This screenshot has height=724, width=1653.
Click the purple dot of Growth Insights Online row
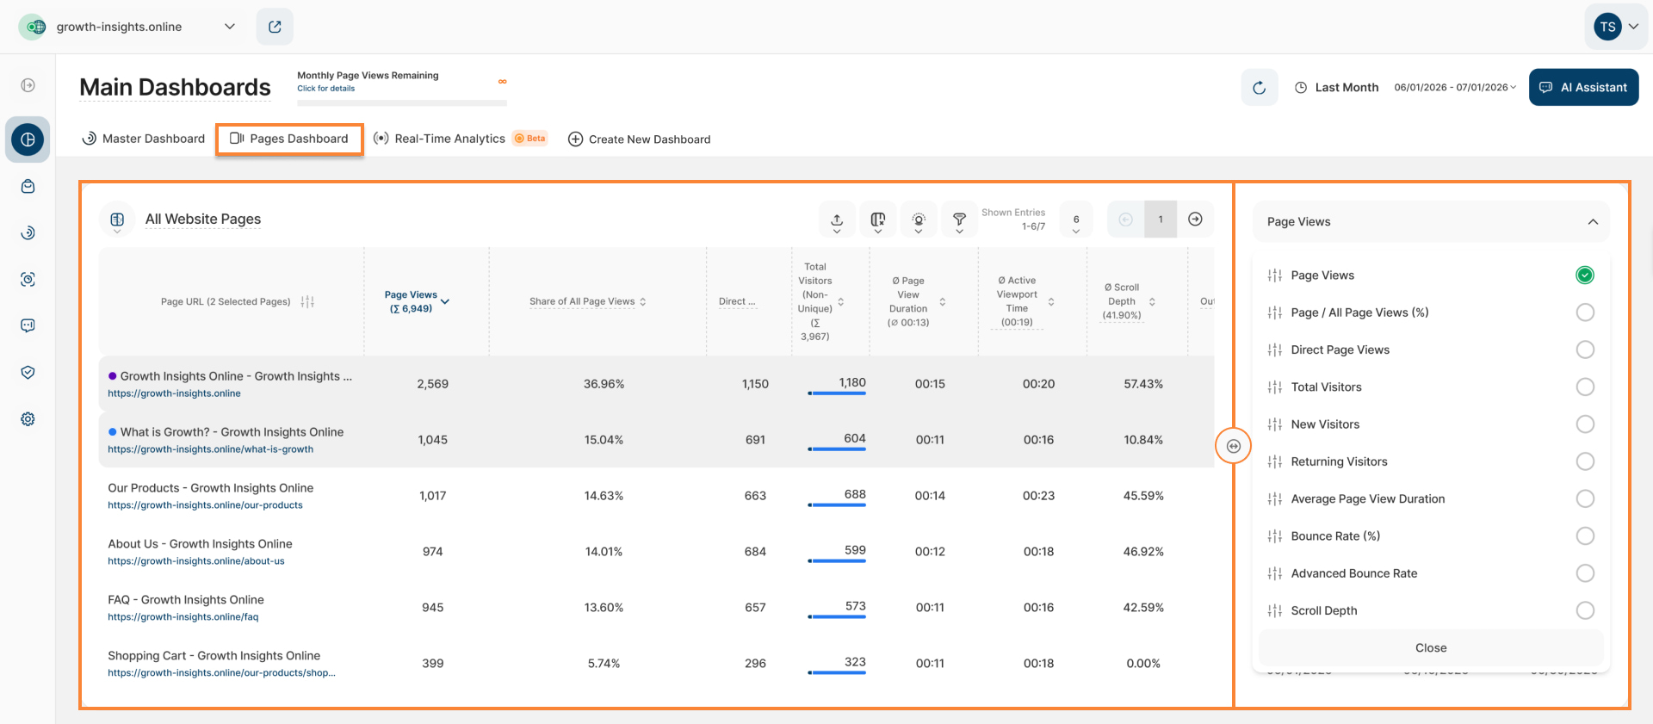[112, 376]
